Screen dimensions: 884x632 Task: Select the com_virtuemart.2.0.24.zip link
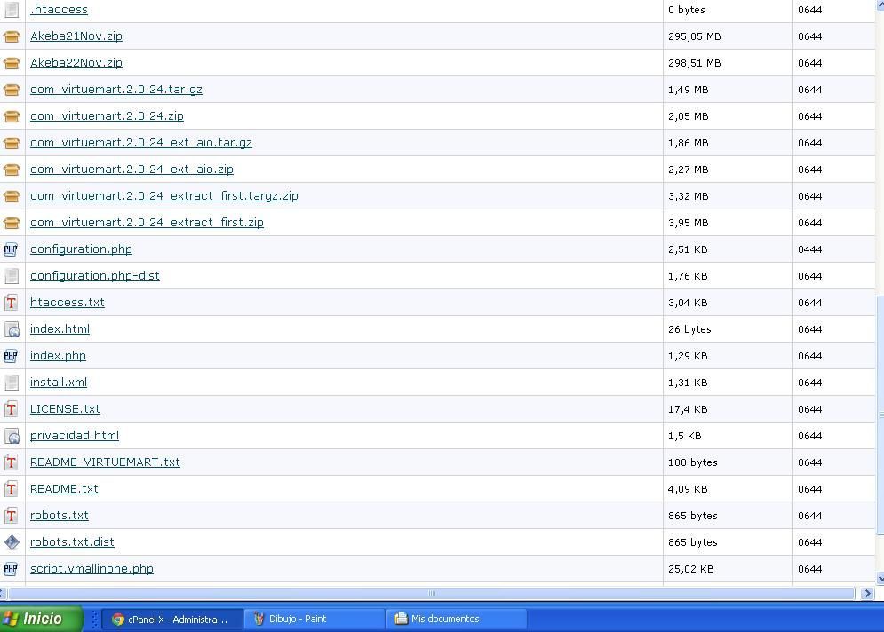pyautogui.click(x=107, y=115)
